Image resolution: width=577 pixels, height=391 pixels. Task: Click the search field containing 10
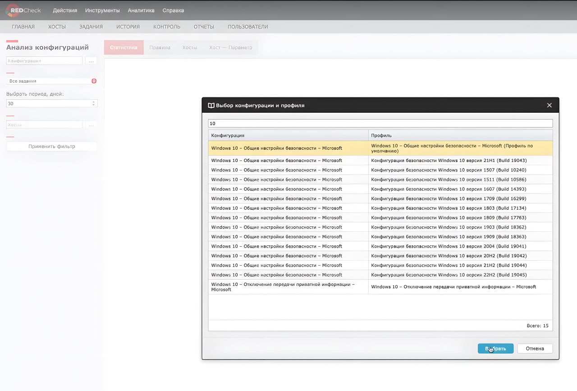380,123
